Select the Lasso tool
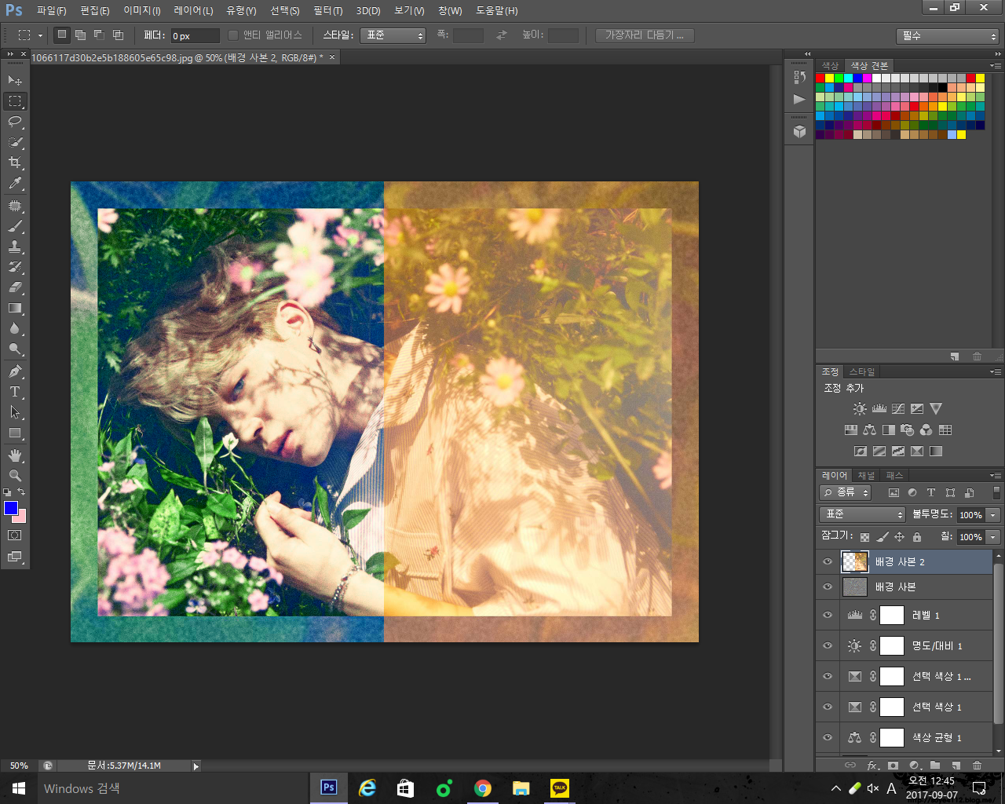Screen dimensions: 1005x804 pyautogui.click(x=15, y=122)
